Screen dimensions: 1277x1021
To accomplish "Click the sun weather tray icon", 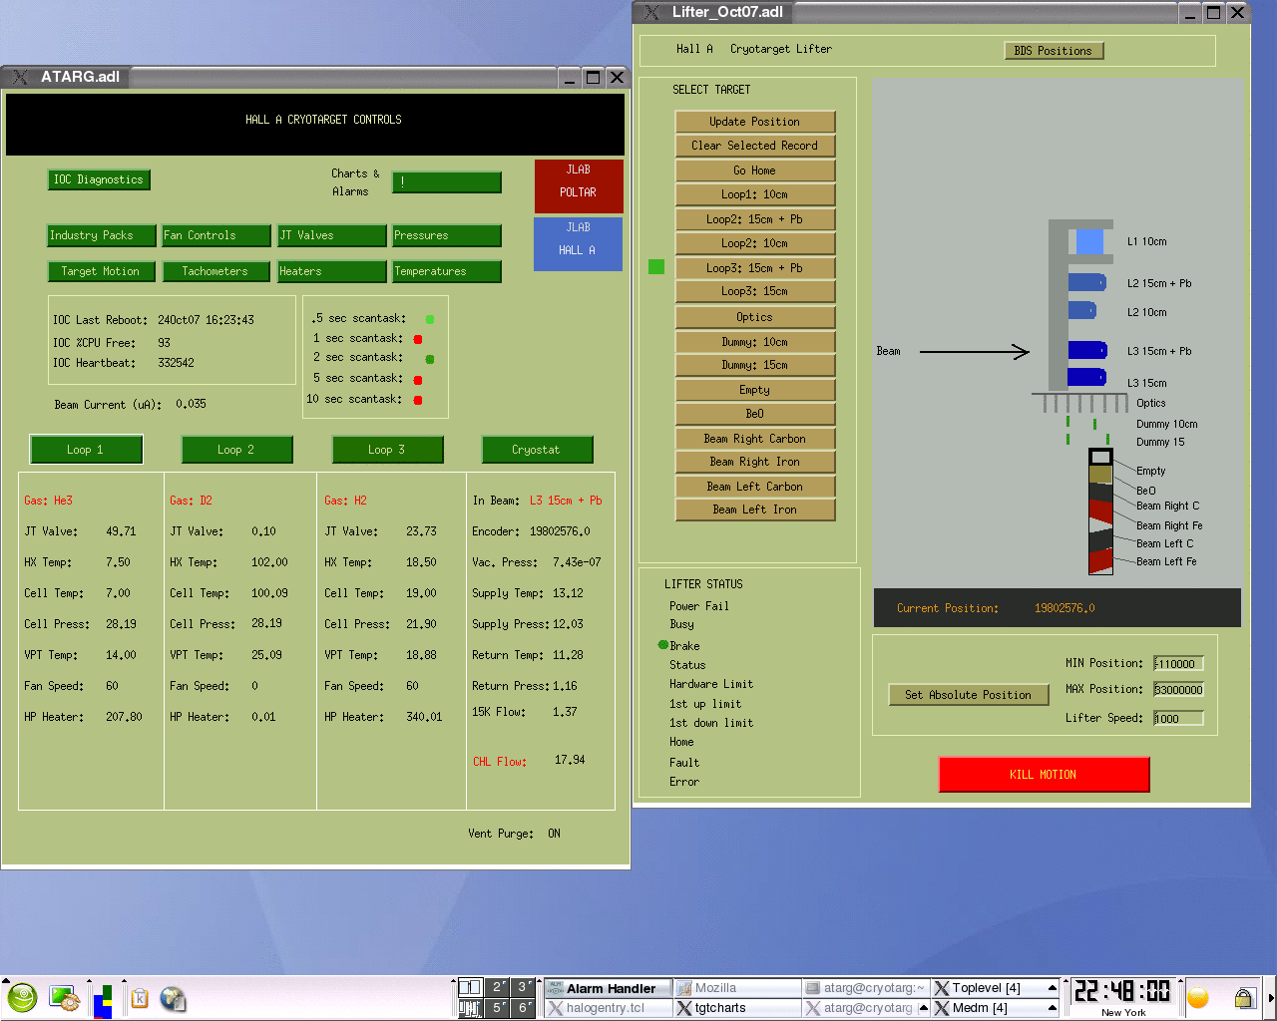I will coord(1198,998).
